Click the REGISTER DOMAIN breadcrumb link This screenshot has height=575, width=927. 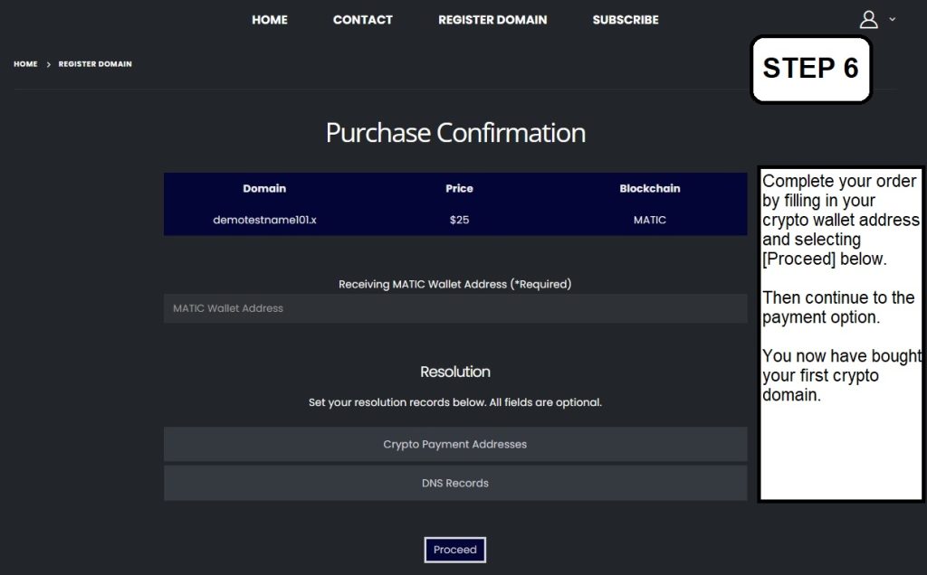coord(95,64)
